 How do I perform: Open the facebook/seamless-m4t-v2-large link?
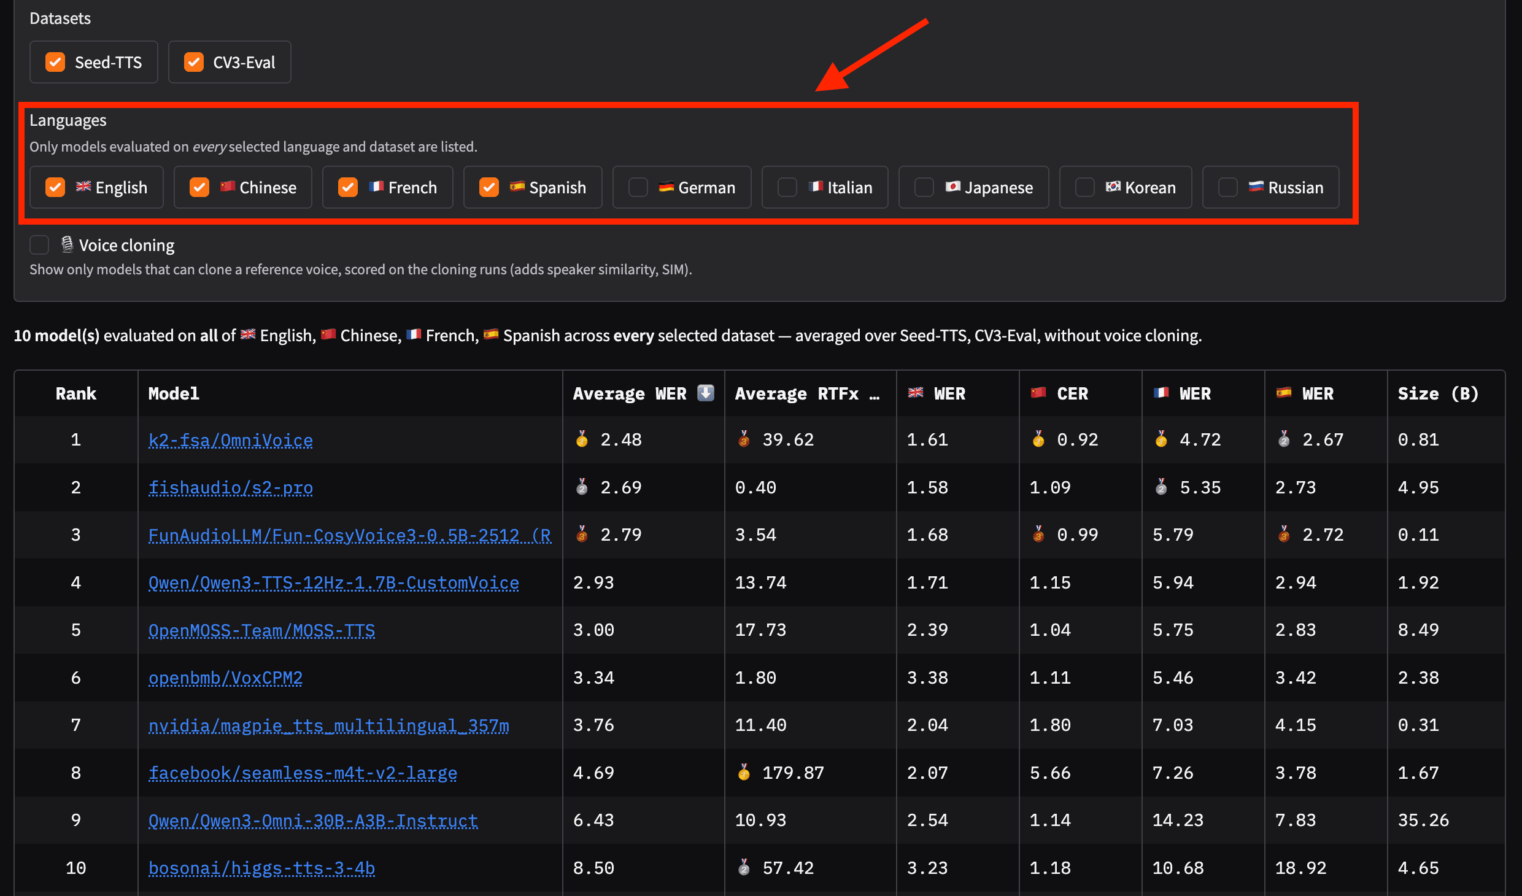pyautogui.click(x=303, y=773)
